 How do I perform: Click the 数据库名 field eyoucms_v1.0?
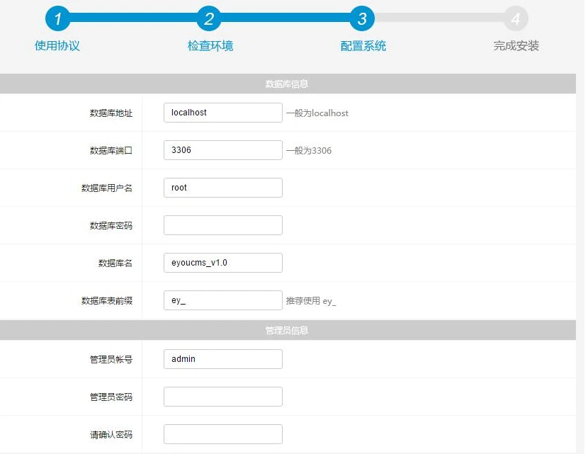[x=222, y=263]
